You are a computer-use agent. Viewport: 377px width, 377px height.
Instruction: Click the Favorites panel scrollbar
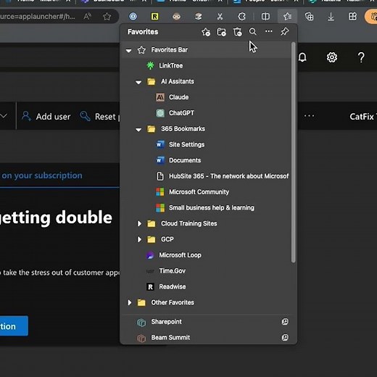click(x=294, y=152)
